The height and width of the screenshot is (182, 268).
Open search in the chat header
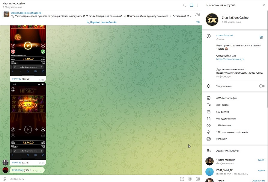184,5
